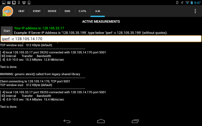
Task: Tap the Gmail notification icon
Action: 9,3
